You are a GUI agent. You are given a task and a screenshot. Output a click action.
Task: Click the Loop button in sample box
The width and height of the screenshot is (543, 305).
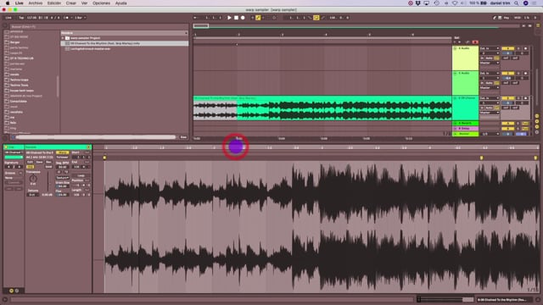81,175
